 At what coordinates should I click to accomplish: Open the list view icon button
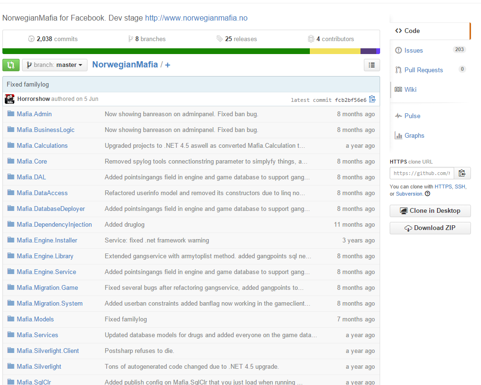click(372, 65)
